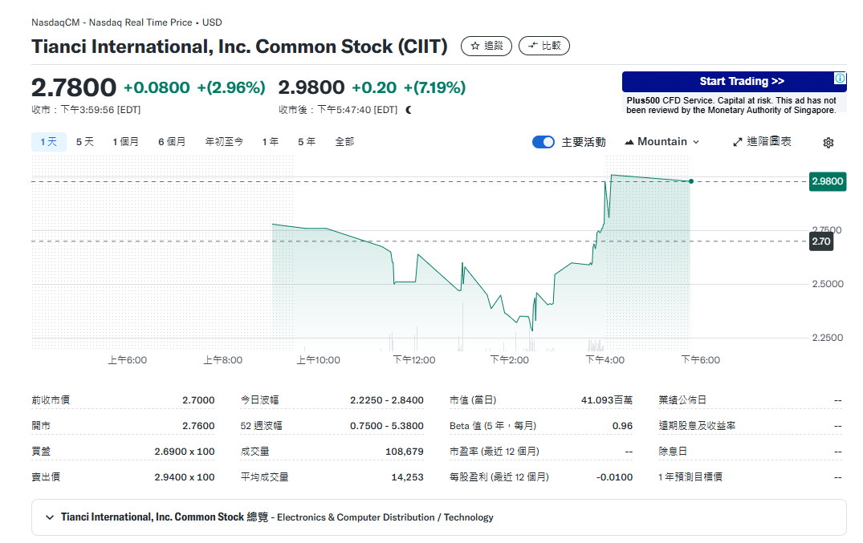Click the 比較 compare button
The width and height of the screenshot is (863, 543).
544,46
